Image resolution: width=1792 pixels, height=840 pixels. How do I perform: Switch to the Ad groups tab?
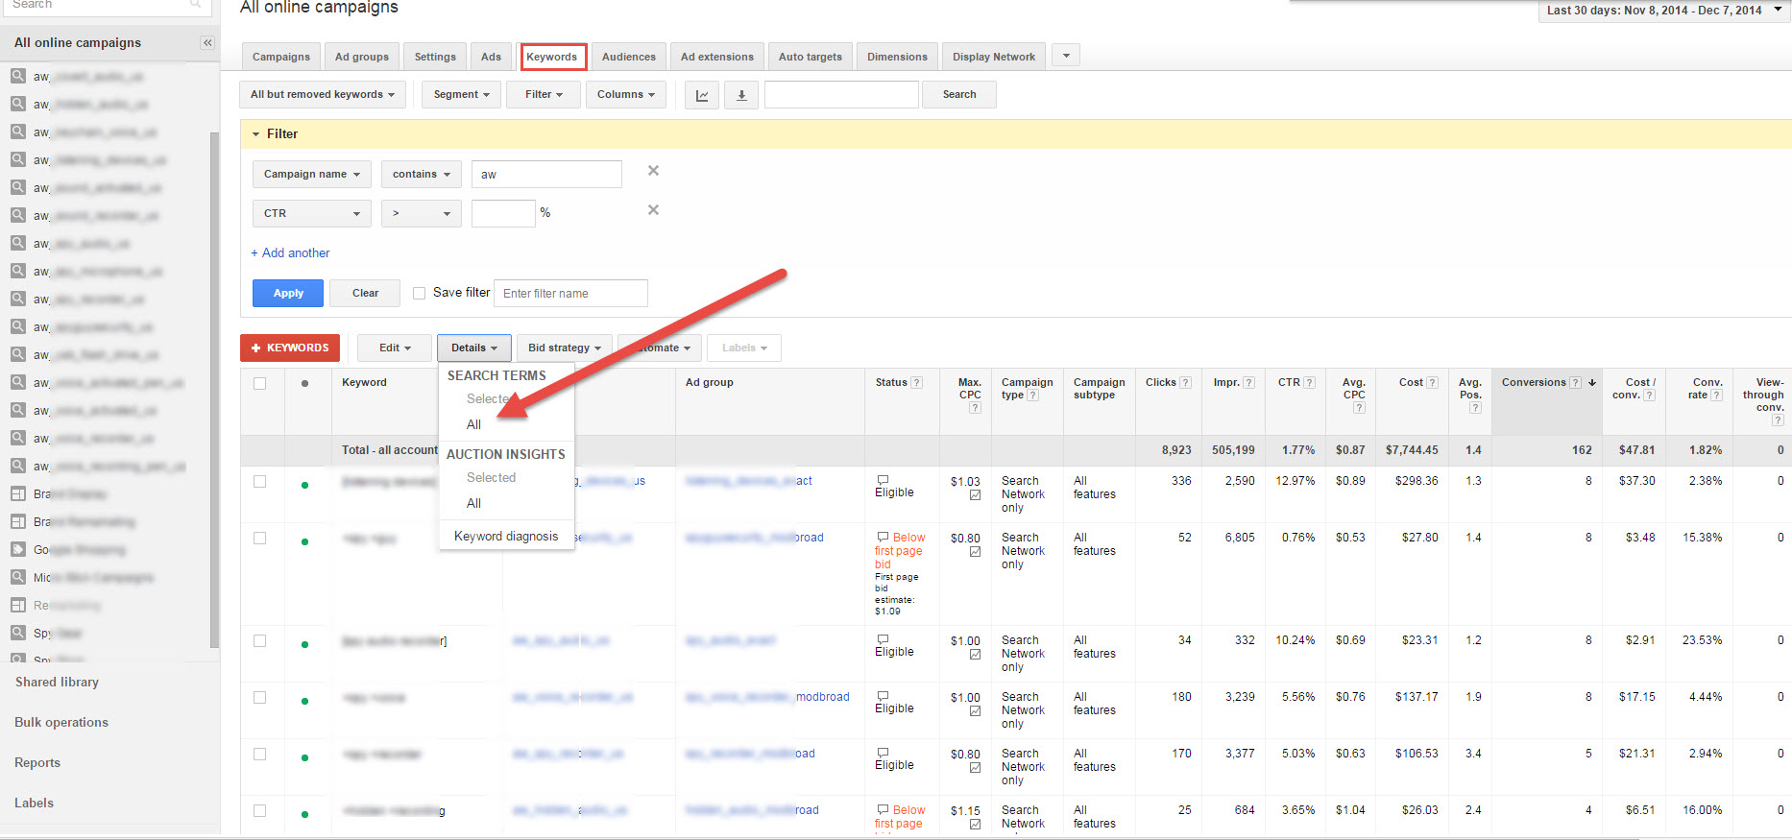(362, 57)
